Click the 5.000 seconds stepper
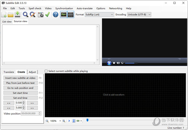Viewport: 188px width, 130px height. (x=20, y=108)
